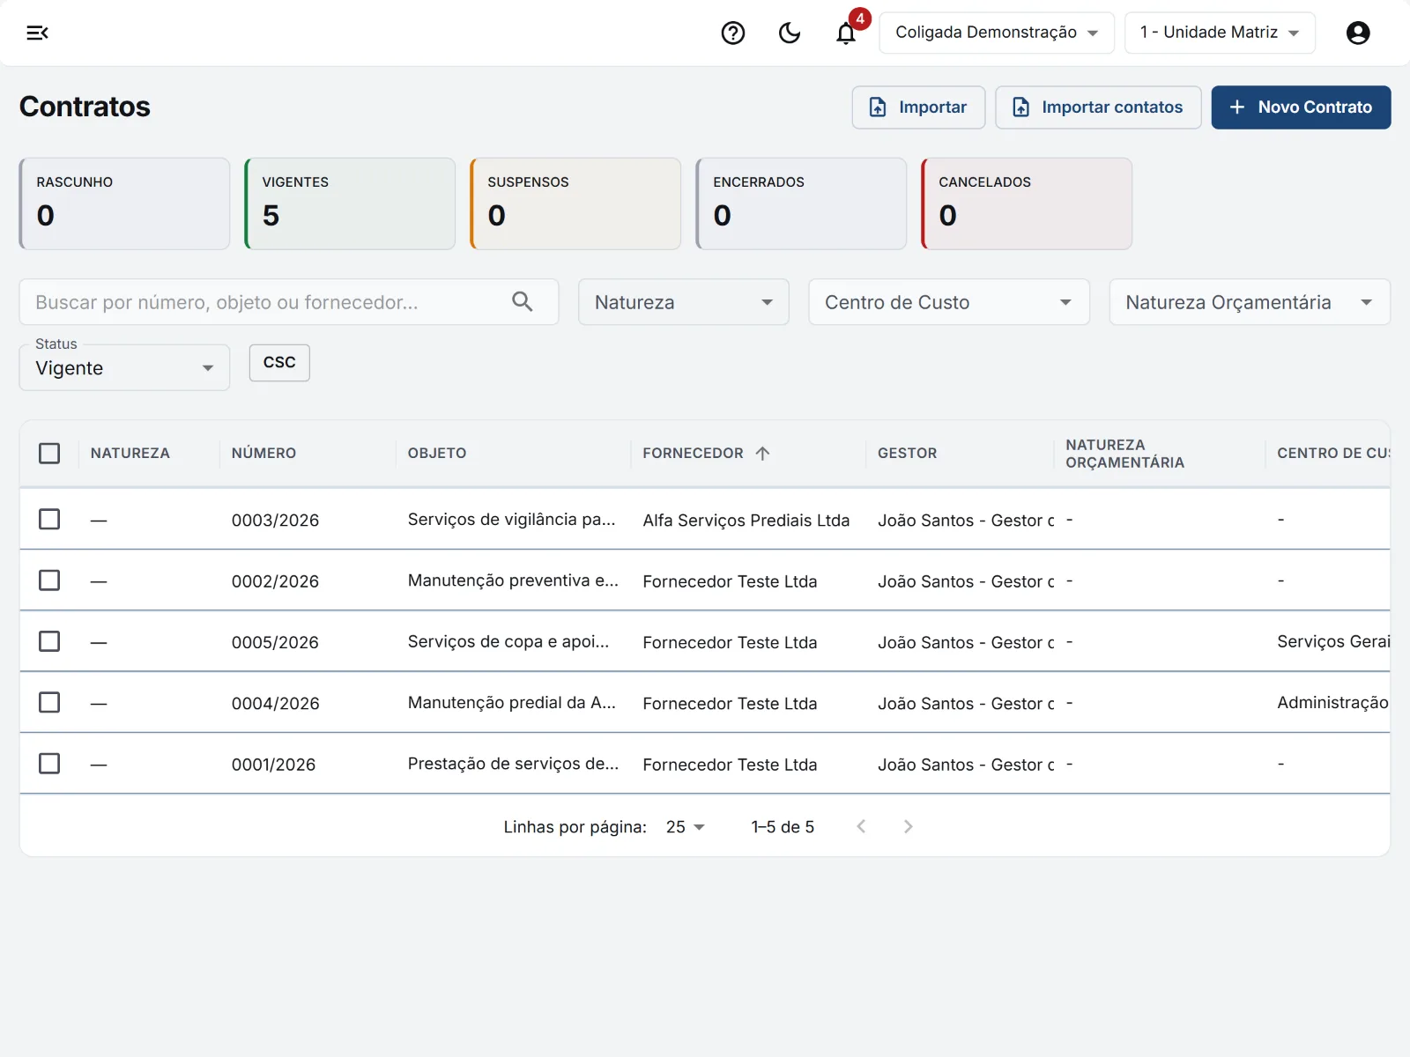
Task: Open the Coligada Demonstração dropdown
Action: tap(997, 33)
